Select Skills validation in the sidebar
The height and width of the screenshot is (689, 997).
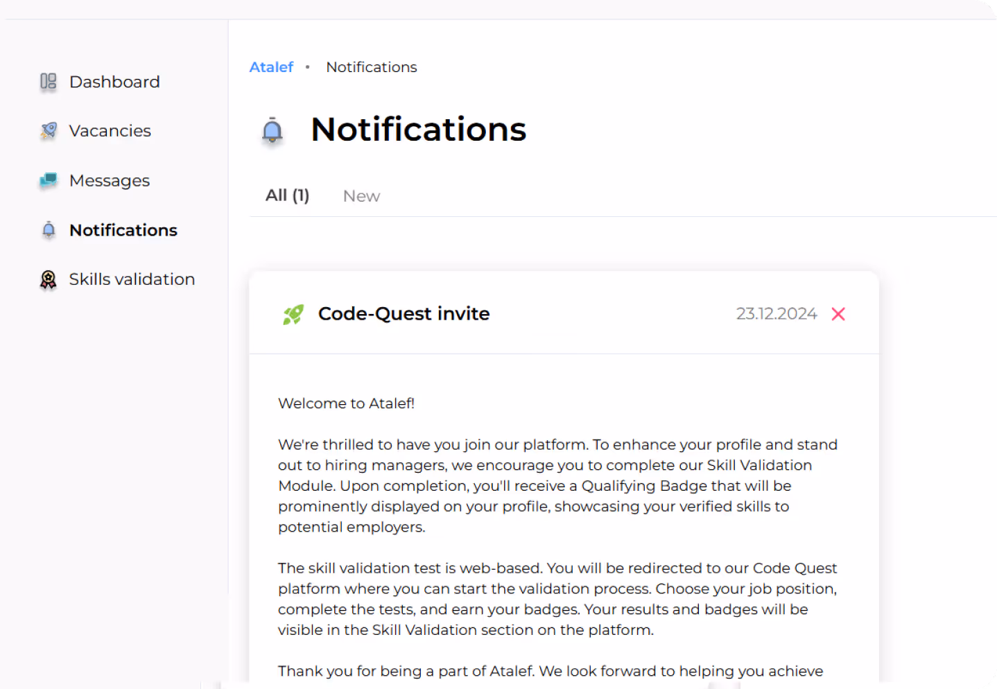(x=132, y=279)
